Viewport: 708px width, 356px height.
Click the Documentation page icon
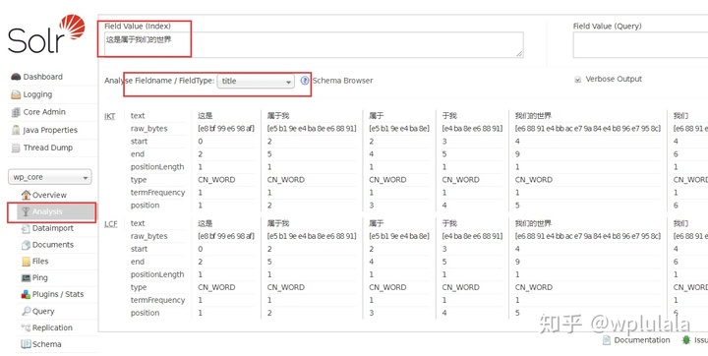(607, 340)
